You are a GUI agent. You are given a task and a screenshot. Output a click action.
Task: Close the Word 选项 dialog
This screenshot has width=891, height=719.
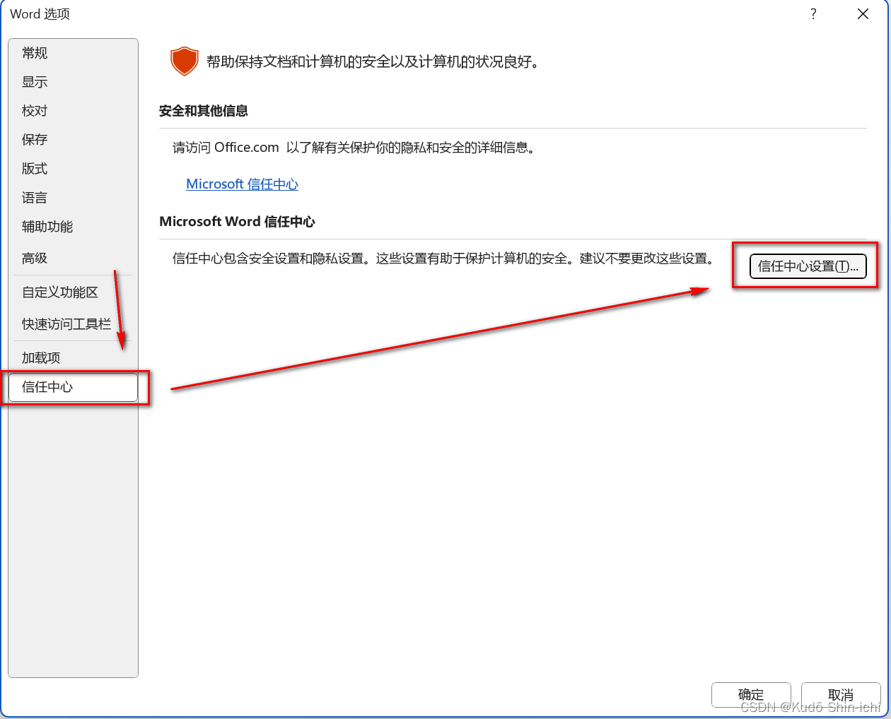[863, 14]
